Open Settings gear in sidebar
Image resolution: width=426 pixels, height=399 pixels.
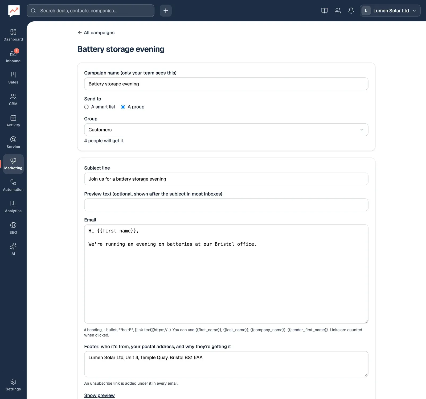(x=13, y=385)
